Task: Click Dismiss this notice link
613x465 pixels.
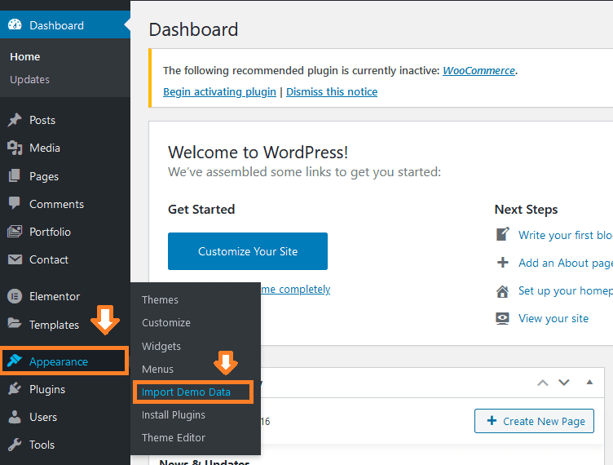Action: 332,91
